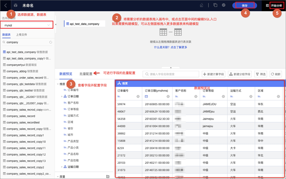Click the 刷新 refresh button
The image size is (286, 179).
276,74
